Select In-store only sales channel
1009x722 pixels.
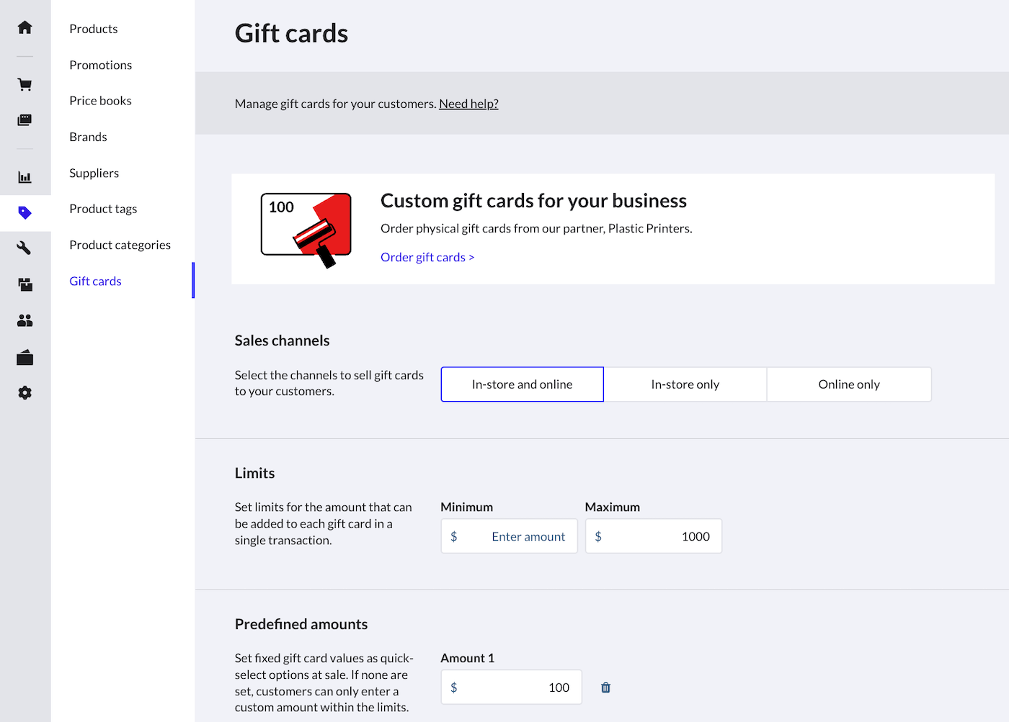coord(685,384)
